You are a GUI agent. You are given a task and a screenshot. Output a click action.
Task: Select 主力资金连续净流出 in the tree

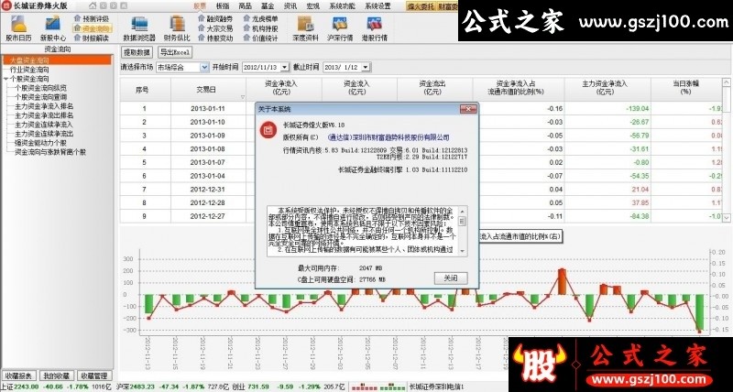[x=44, y=133]
